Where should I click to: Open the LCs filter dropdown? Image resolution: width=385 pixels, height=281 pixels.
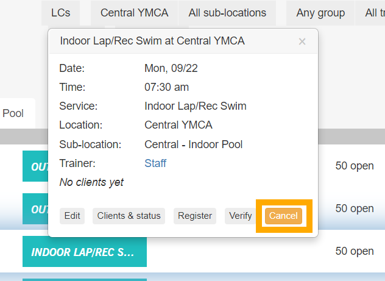[x=60, y=13]
